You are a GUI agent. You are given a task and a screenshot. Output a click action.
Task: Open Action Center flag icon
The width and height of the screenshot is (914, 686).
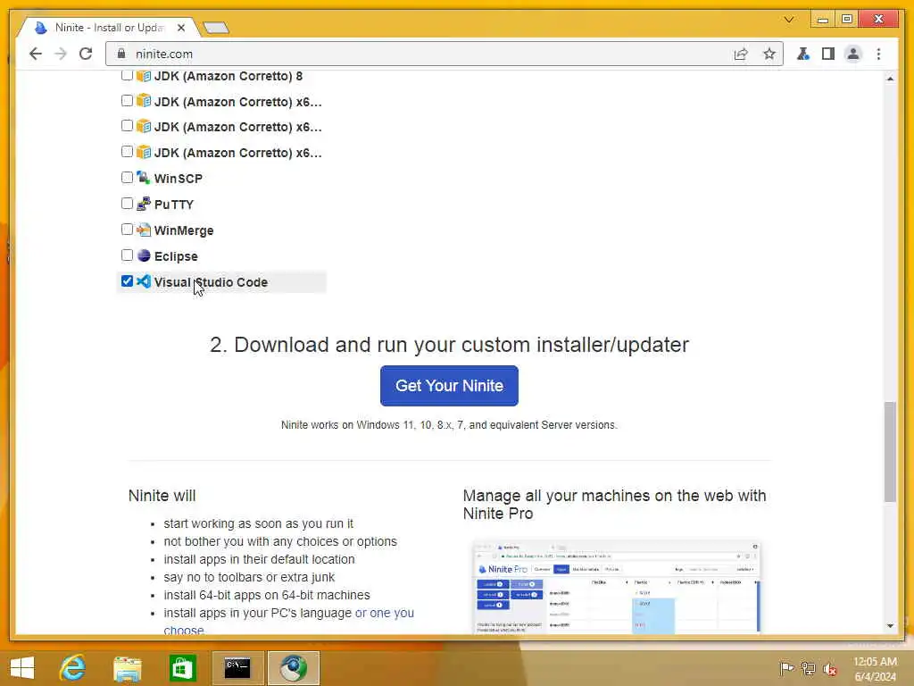[x=786, y=668]
